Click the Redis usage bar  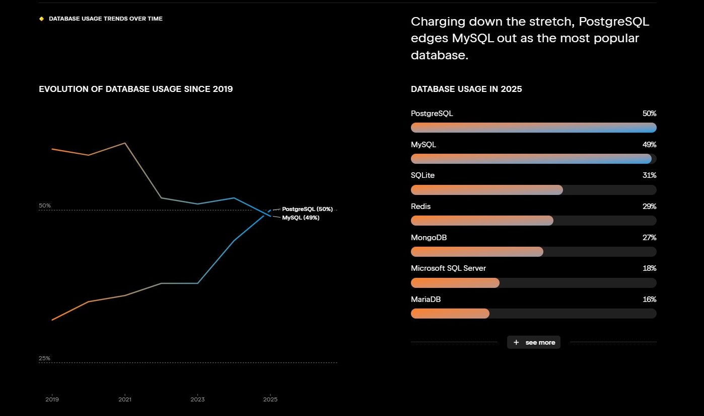(533, 221)
